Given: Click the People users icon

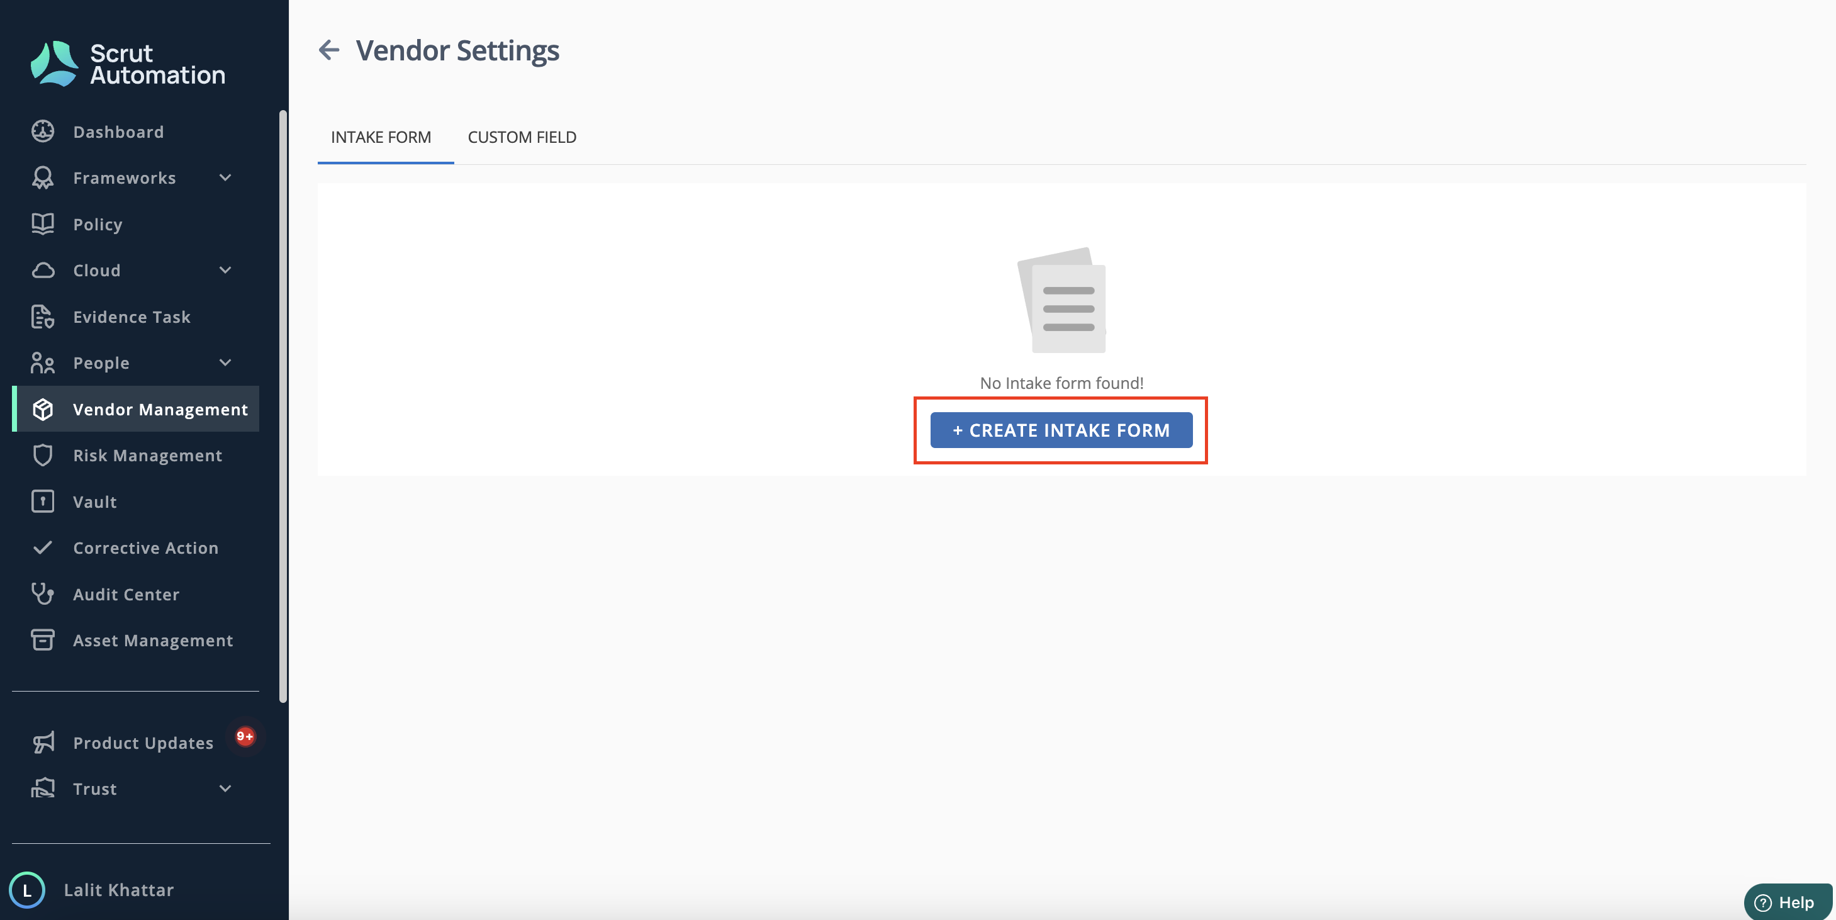Looking at the screenshot, I should 43,362.
